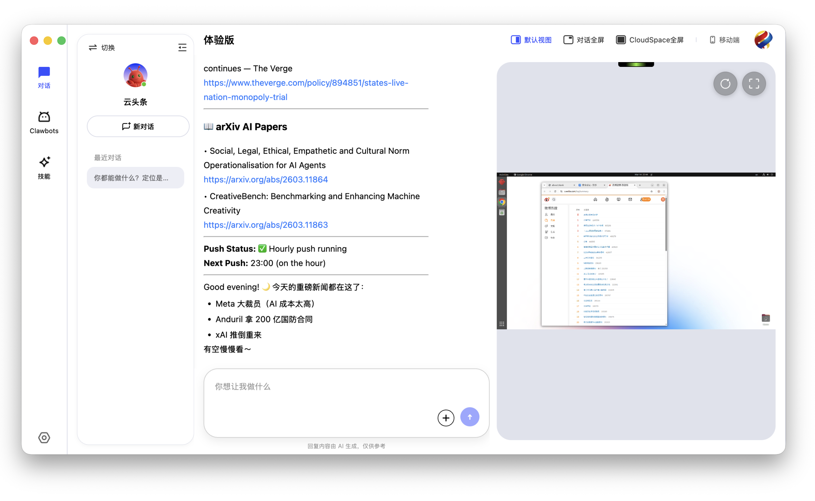
Task: Start a 新对话 new conversation
Action: (x=138, y=126)
